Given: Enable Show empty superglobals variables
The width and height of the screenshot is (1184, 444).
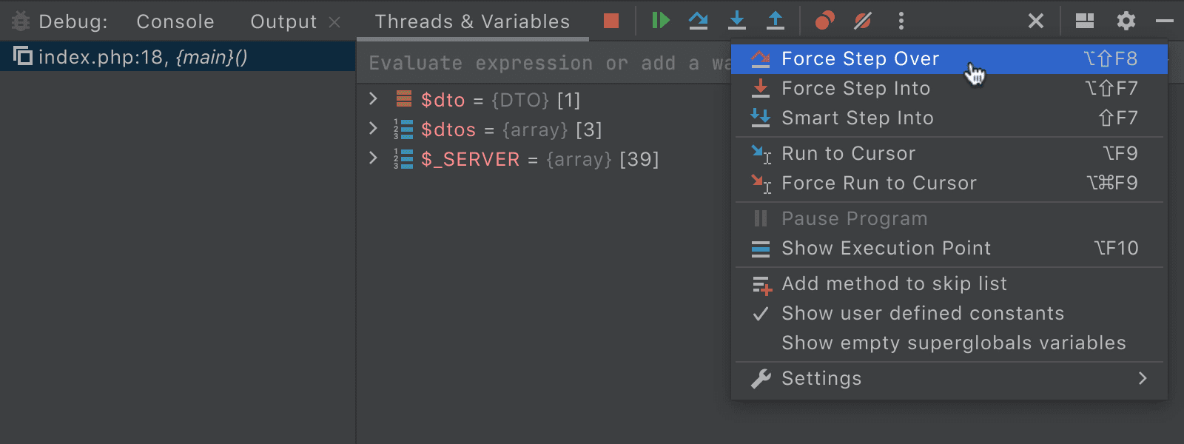Looking at the screenshot, I should 953,343.
